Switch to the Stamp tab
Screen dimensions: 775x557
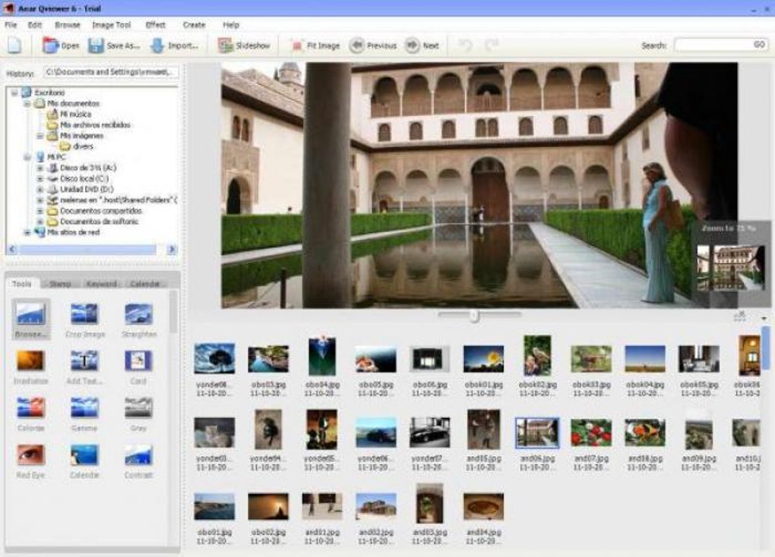60,284
